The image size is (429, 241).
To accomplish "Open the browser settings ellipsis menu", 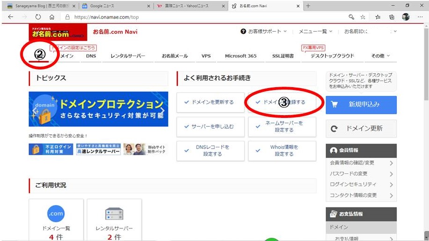I will (x=420, y=17).
